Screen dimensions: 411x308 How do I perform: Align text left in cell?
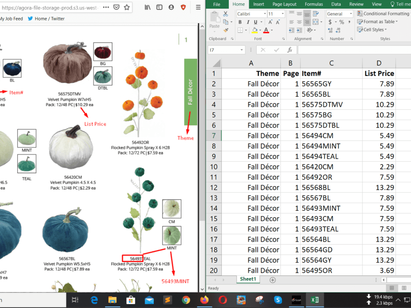[x=291, y=22]
